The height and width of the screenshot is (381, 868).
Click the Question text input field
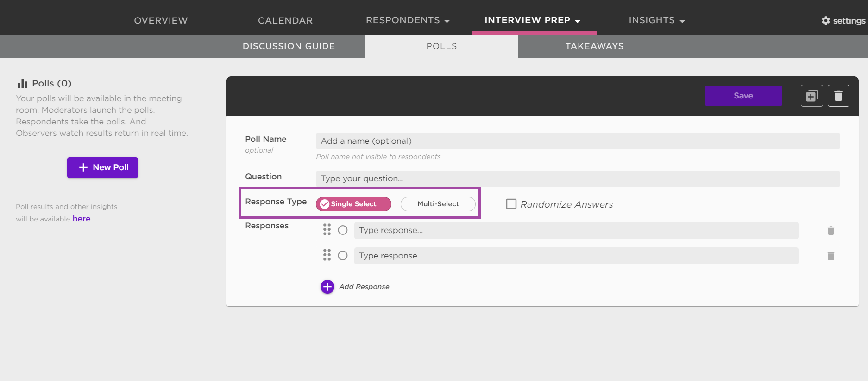[x=578, y=178]
